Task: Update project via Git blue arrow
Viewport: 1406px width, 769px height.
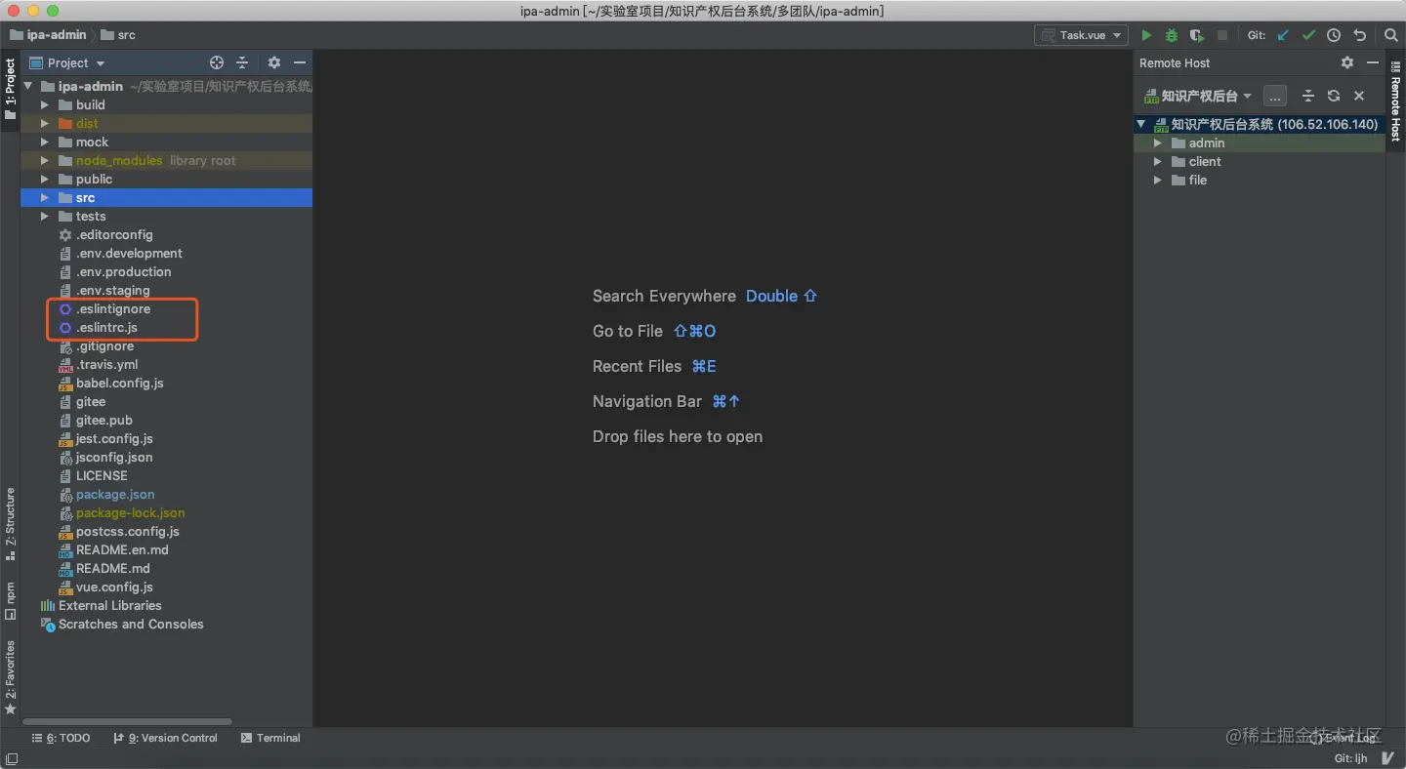Action: (1283, 35)
